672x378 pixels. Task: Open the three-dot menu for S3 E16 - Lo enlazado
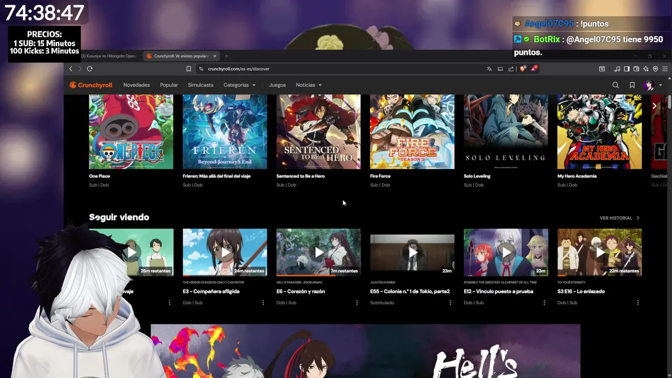pyautogui.click(x=638, y=303)
